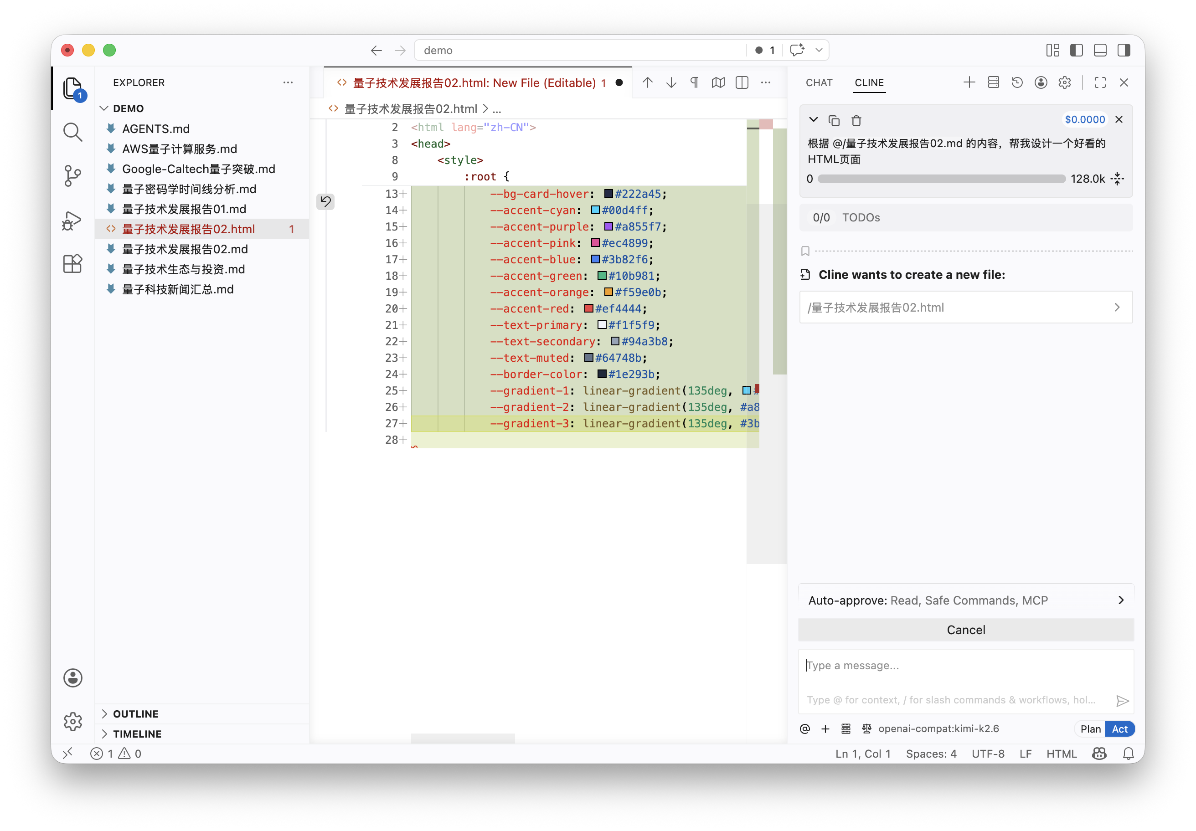1196x831 pixels.
Task: Switch to the CHAT tab
Action: tap(819, 82)
